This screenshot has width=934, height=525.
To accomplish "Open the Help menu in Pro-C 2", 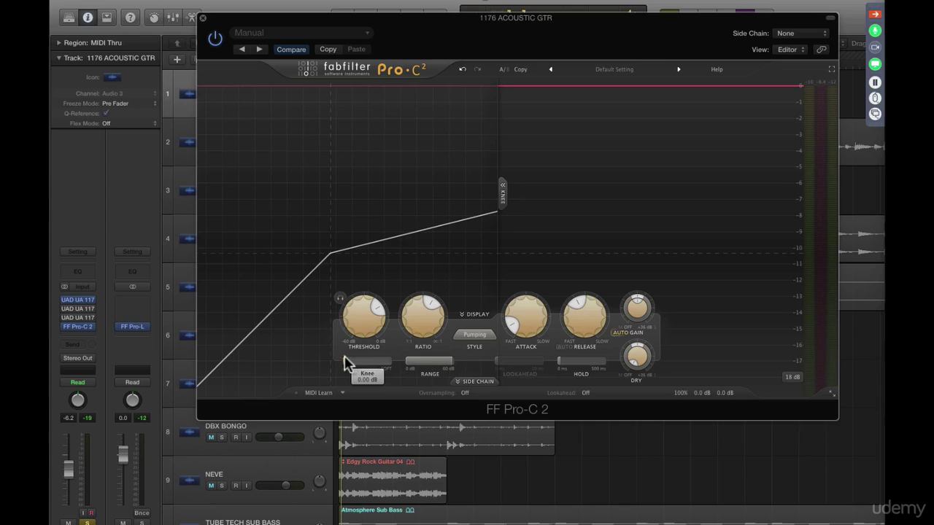I will [x=717, y=69].
